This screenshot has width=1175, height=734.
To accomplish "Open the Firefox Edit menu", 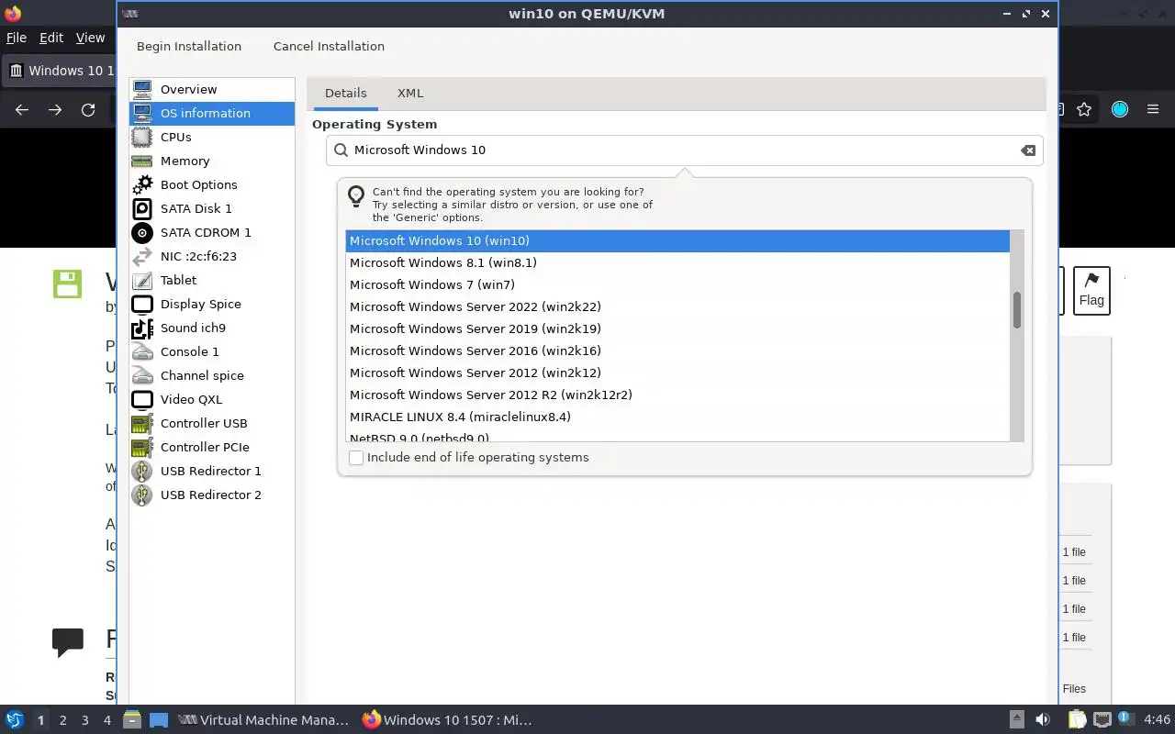I will coord(51,38).
